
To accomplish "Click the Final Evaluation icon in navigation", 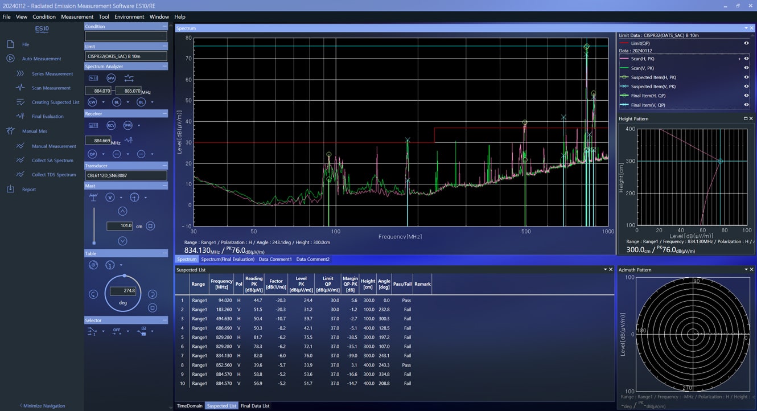I will click(x=20, y=116).
